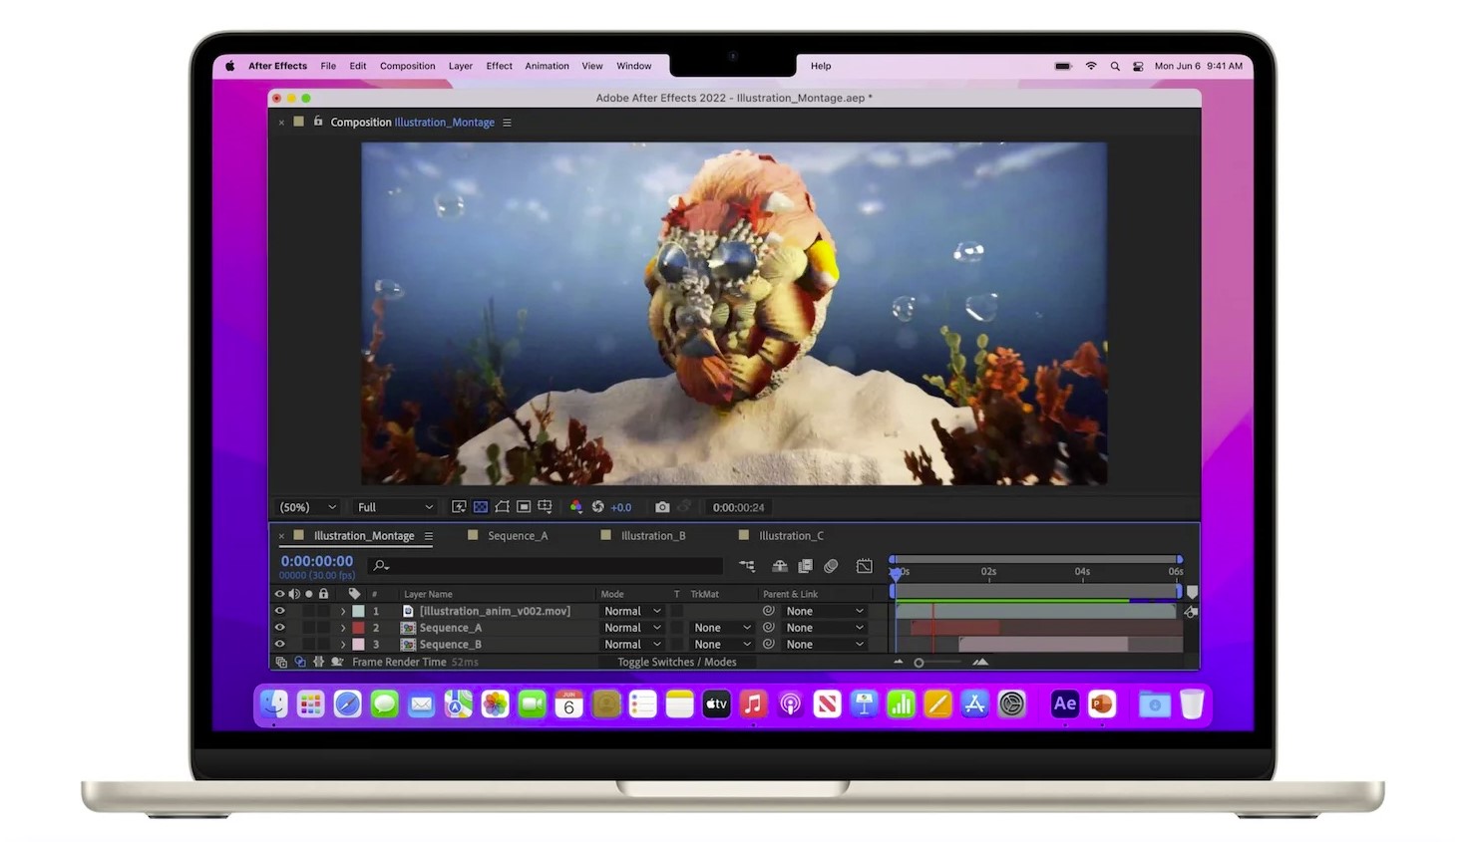Click the Show Channel color icon
Viewport: 1477px width, 842px height.
575,507
